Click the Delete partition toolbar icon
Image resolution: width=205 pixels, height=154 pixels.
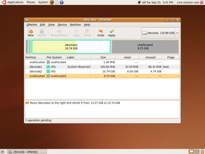pyautogui.click(x=42, y=33)
